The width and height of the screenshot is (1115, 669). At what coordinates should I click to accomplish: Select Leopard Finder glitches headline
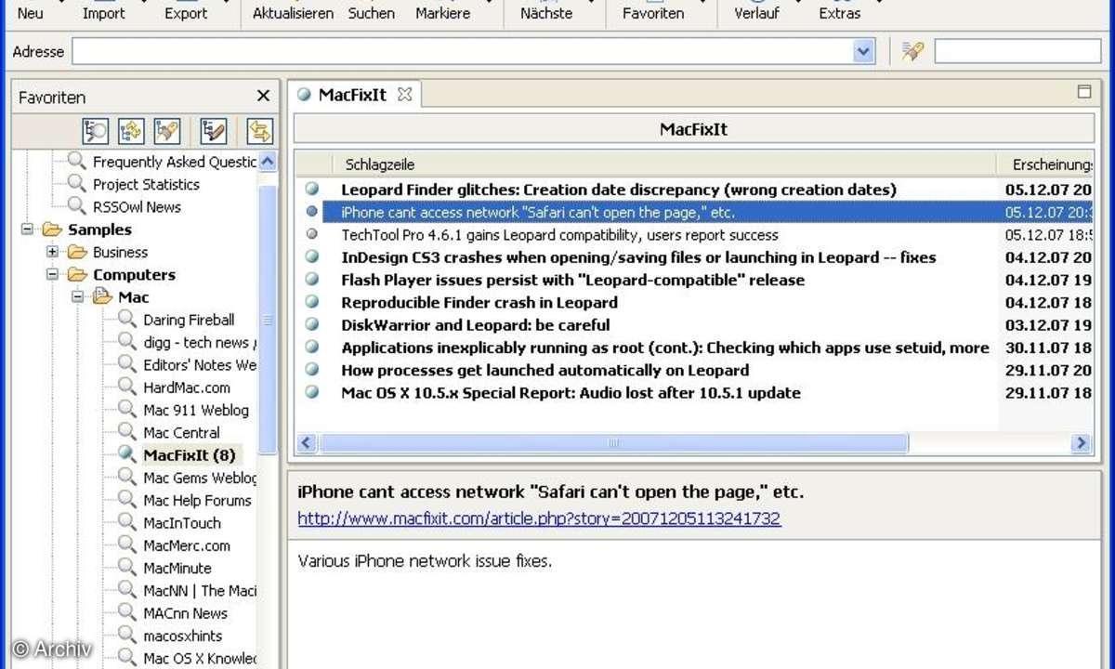click(619, 190)
